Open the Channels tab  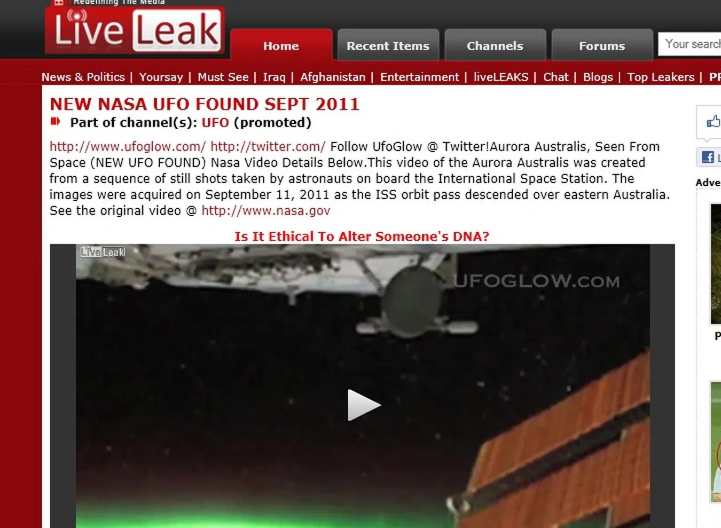[495, 46]
